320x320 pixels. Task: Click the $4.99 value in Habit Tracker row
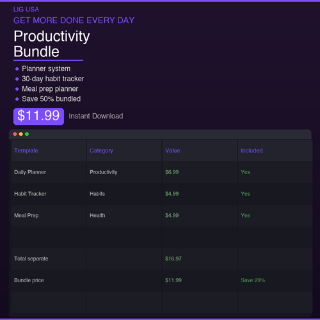[200, 194]
